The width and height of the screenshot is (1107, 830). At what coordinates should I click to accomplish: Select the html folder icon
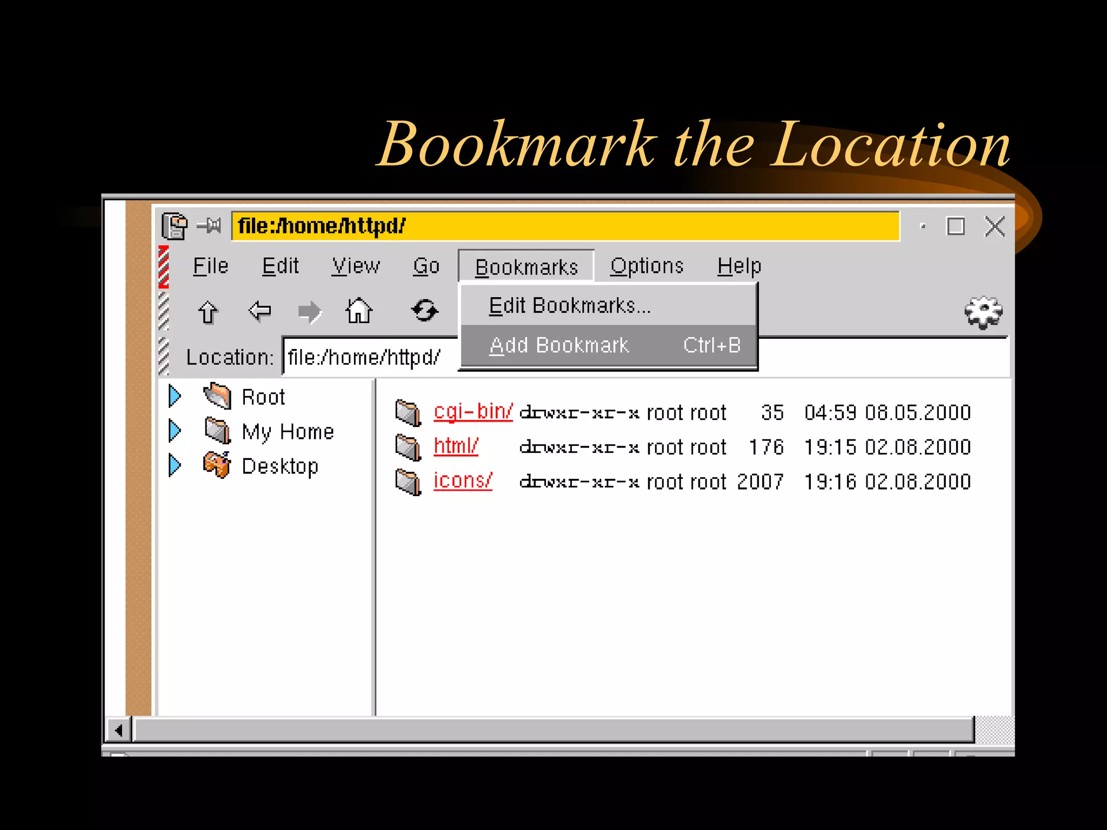coord(409,447)
